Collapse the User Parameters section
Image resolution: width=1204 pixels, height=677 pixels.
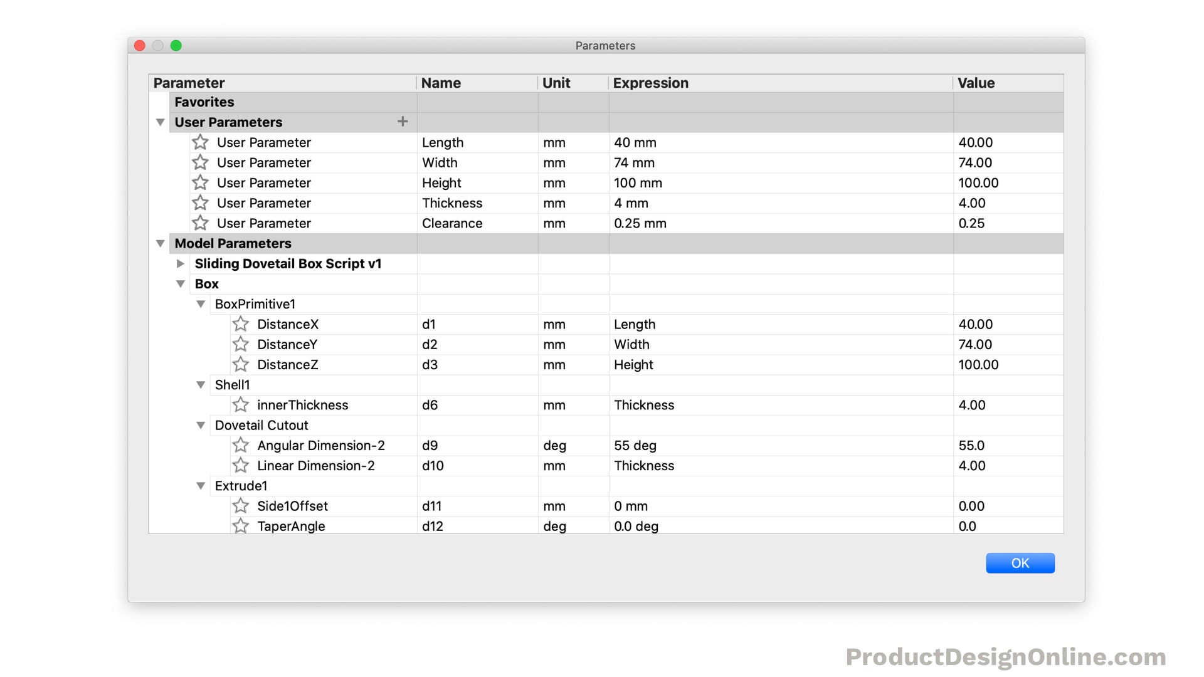(160, 122)
